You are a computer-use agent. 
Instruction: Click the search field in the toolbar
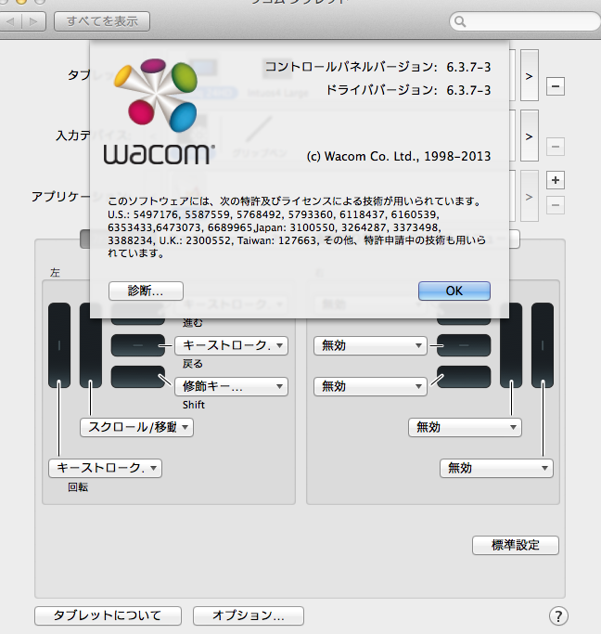[525, 21]
